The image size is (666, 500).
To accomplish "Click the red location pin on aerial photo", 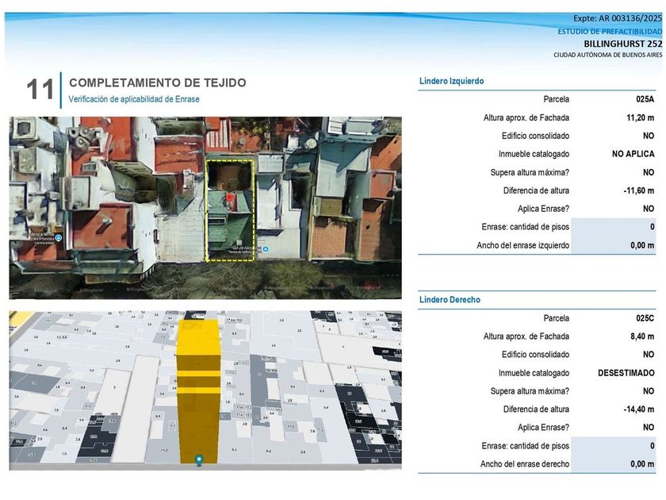I will [229, 198].
